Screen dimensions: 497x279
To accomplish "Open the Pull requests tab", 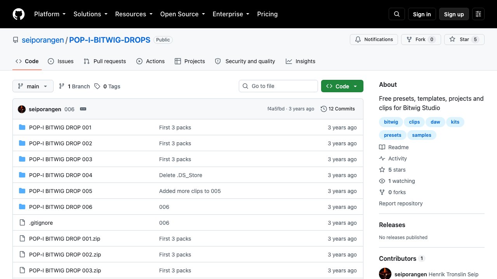I will pos(105,61).
